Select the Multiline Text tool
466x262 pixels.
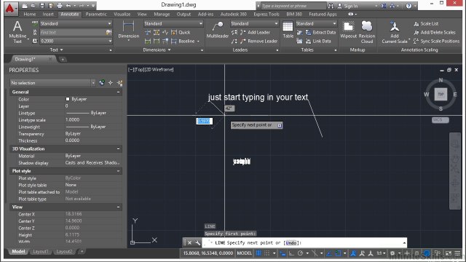pyautogui.click(x=17, y=32)
